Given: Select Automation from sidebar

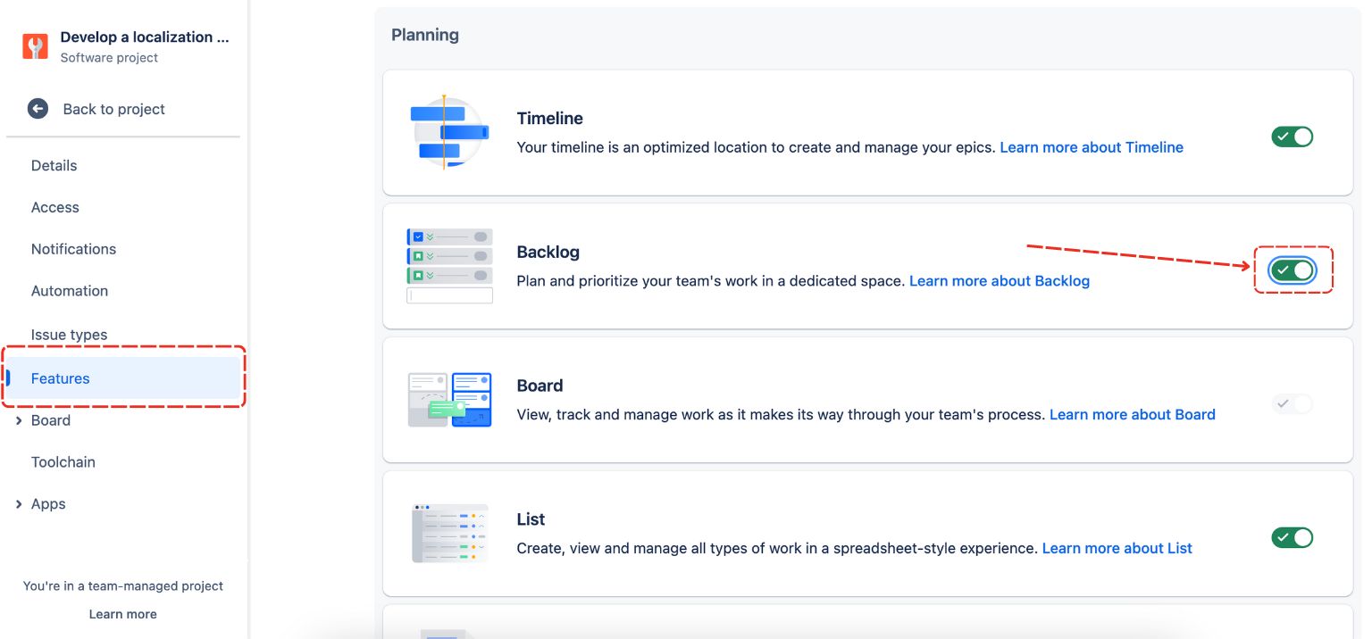Looking at the screenshot, I should click(x=69, y=291).
